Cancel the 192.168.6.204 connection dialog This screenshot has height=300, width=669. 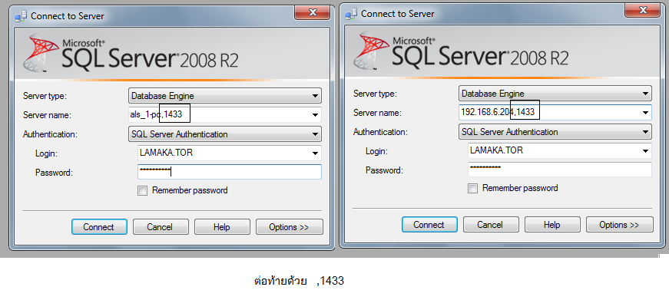(x=491, y=225)
